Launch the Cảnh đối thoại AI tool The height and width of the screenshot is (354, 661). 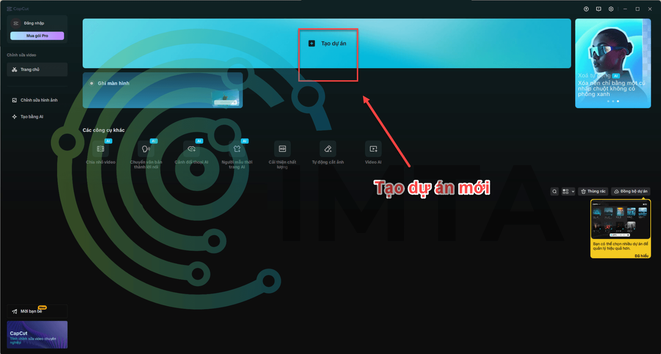coord(191,149)
